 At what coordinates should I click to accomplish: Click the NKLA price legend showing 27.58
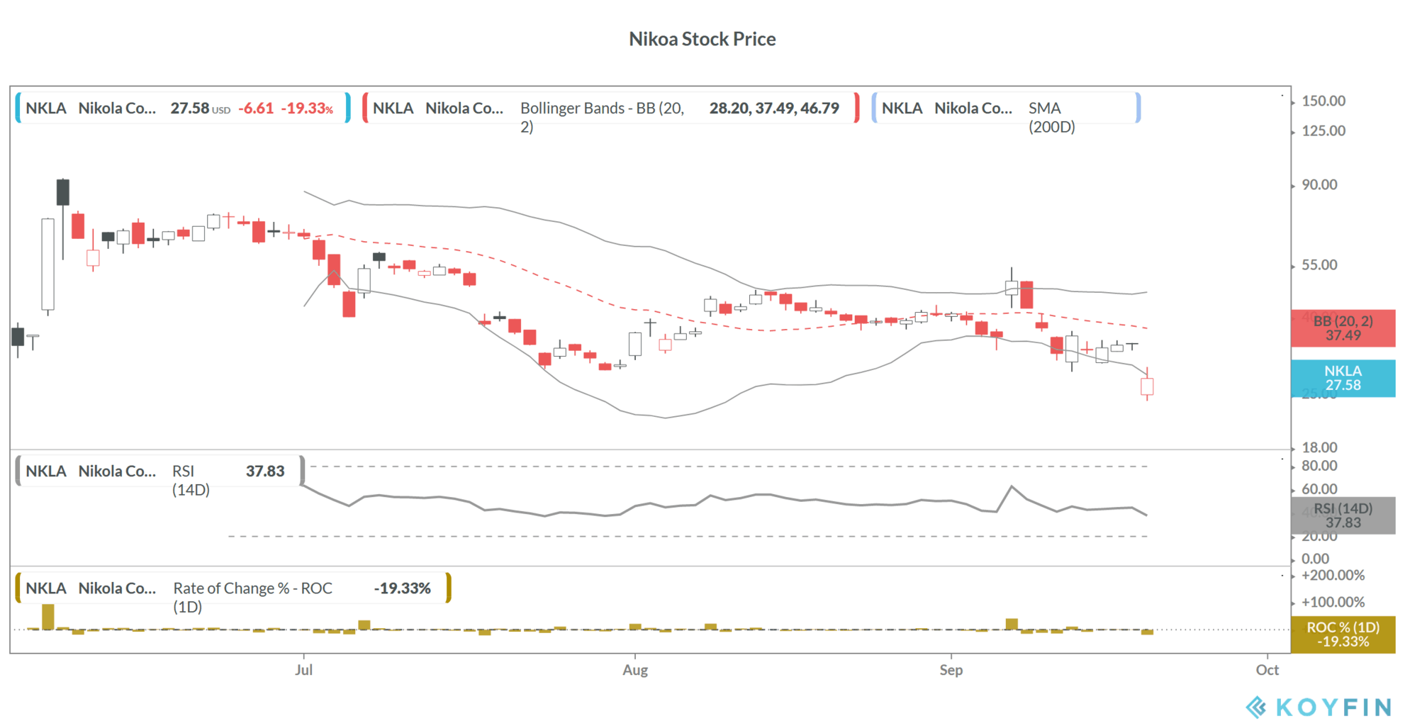point(183,108)
